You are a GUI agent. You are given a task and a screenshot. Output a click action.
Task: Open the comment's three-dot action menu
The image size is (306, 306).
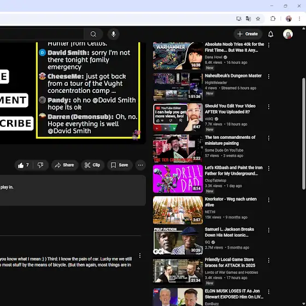pyautogui.click(x=140, y=256)
